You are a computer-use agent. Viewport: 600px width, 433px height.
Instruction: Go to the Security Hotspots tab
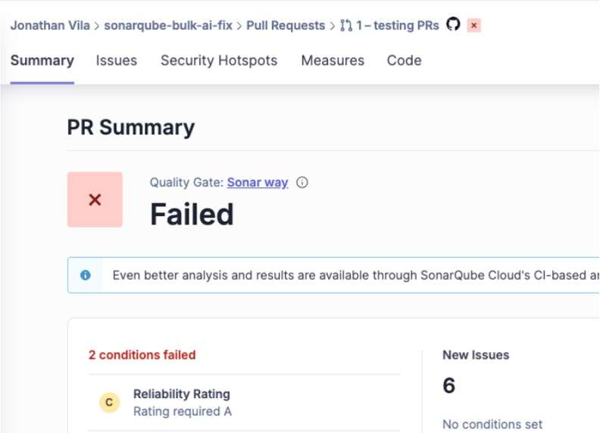(219, 61)
